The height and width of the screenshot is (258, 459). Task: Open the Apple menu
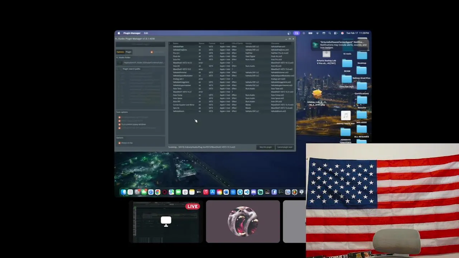(119, 33)
